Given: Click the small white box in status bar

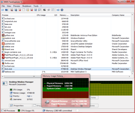Looking at the screenshot, I should (x=77, y=110).
